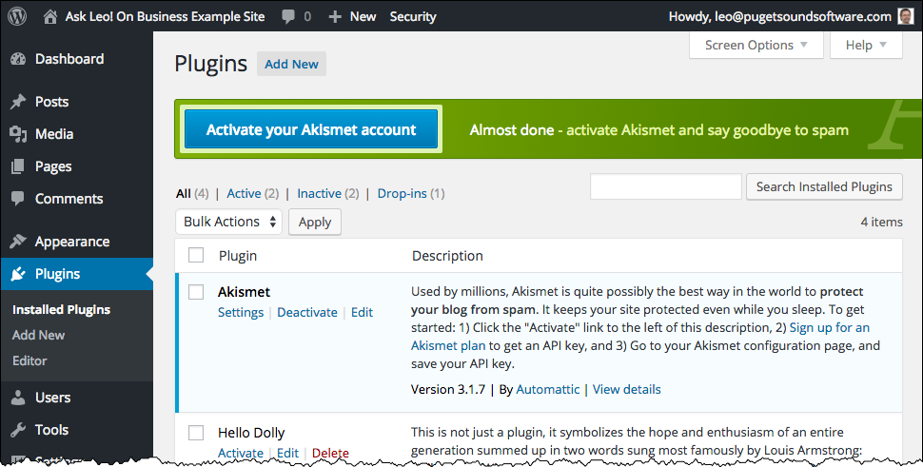Screen dimensions: 923x467
Task: Delete the Hello Dolly plugin
Action: click(330, 453)
